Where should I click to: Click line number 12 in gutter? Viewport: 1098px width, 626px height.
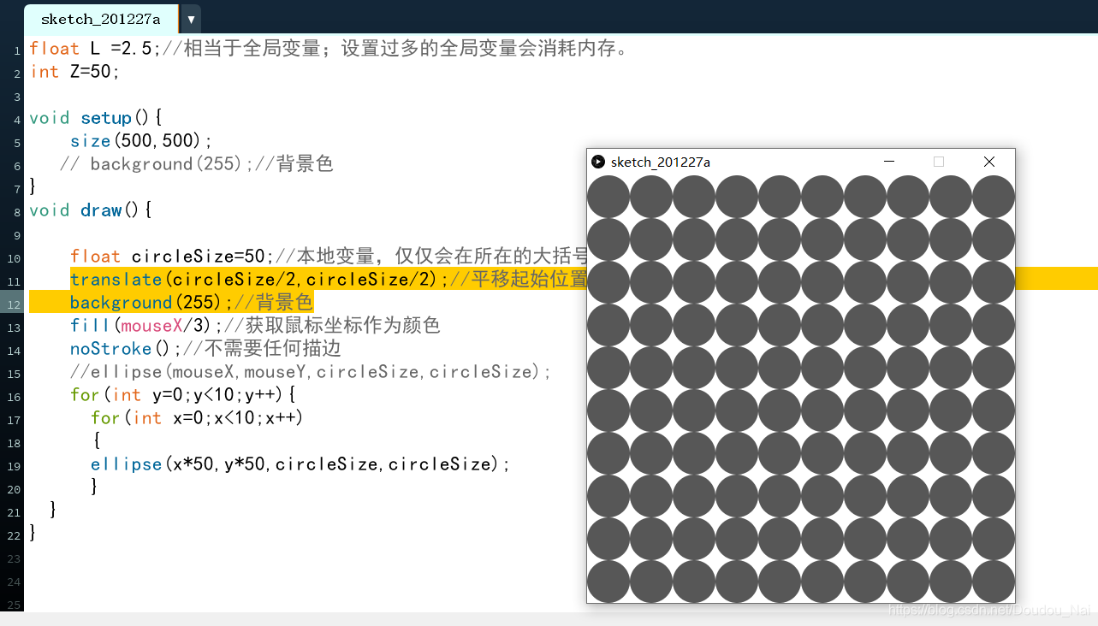point(15,304)
